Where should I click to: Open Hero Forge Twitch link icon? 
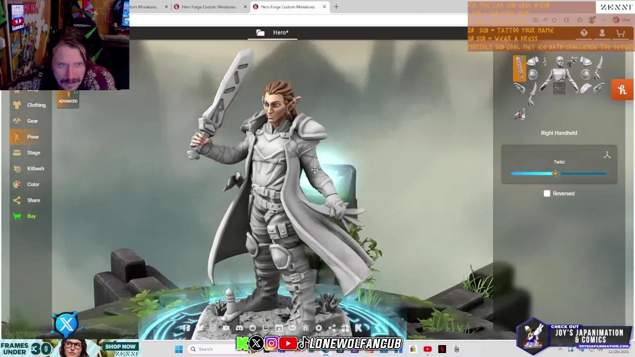tap(266, 328)
